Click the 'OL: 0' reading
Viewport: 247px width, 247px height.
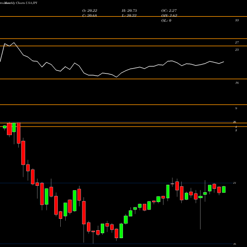[166, 21]
